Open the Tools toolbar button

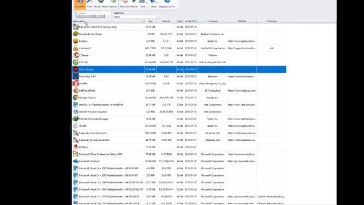tap(90, 5)
